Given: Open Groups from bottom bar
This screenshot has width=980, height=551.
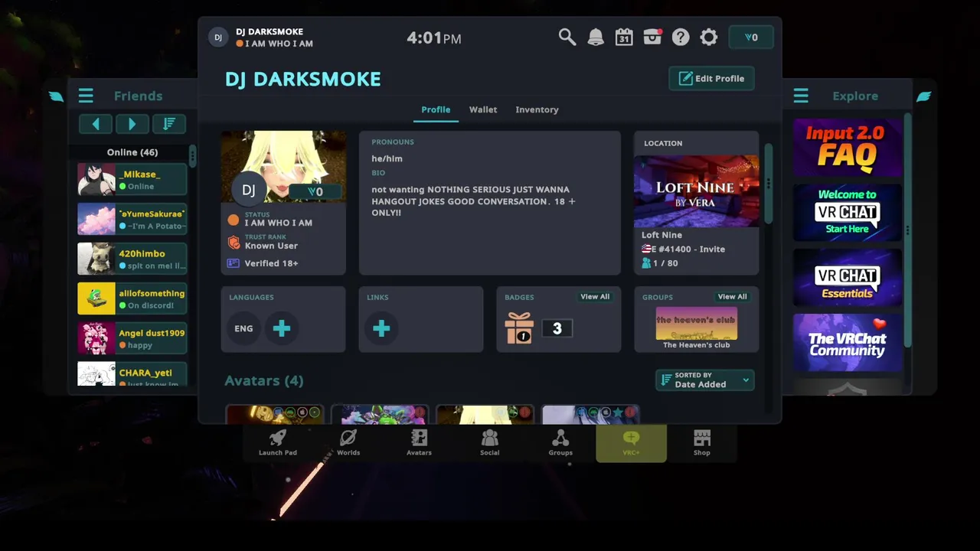Looking at the screenshot, I should (x=560, y=443).
